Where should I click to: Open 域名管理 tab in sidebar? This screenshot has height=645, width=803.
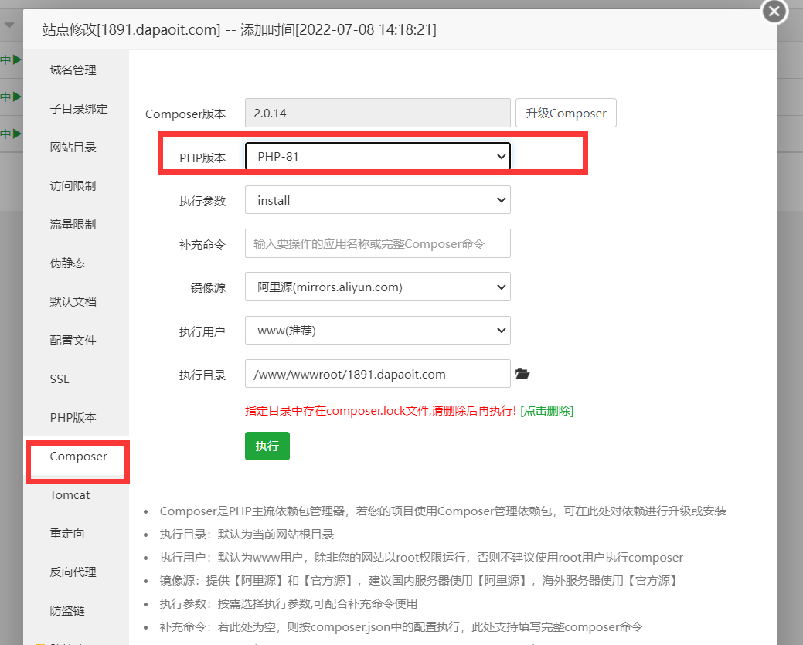(73, 70)
